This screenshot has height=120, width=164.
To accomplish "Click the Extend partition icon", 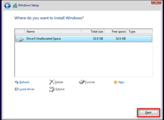I will [52, 89].
